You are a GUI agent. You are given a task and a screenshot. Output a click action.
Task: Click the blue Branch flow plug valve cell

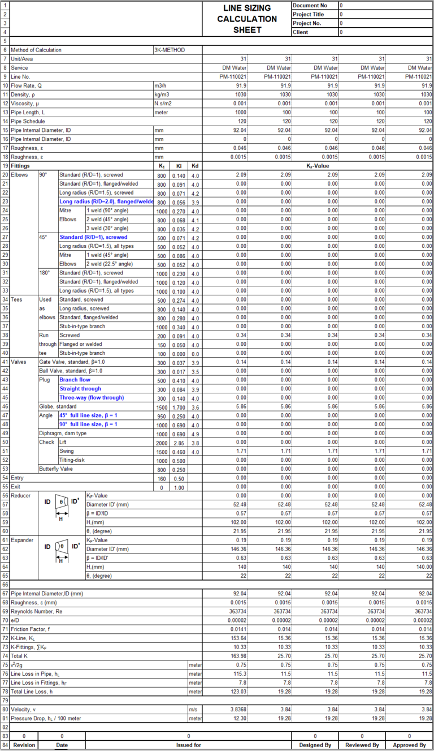(75, 380)
